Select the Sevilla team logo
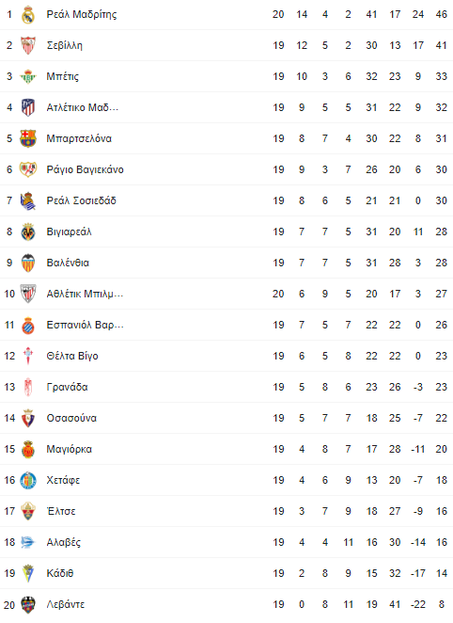453x623 pixels. (x=28, y=45)
